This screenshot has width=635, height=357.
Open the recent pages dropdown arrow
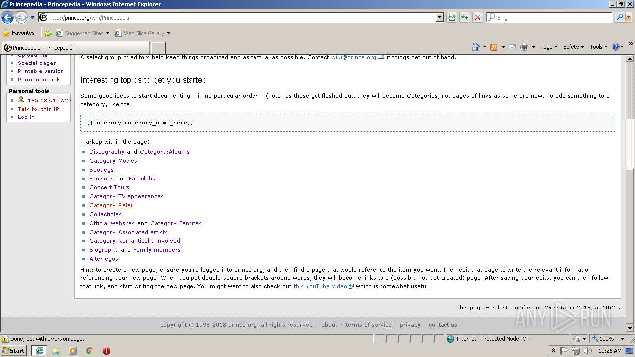coord(32,18)
